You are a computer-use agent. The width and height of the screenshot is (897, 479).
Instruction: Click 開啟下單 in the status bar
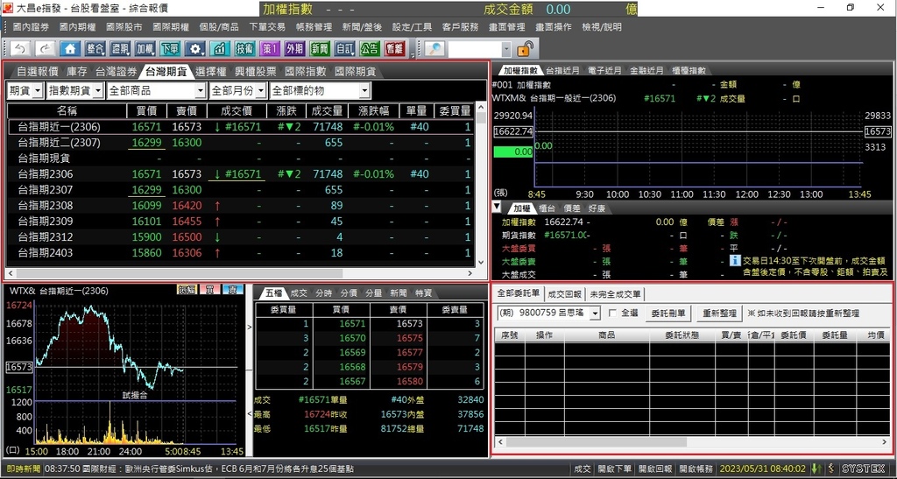[x=615, y=468]
